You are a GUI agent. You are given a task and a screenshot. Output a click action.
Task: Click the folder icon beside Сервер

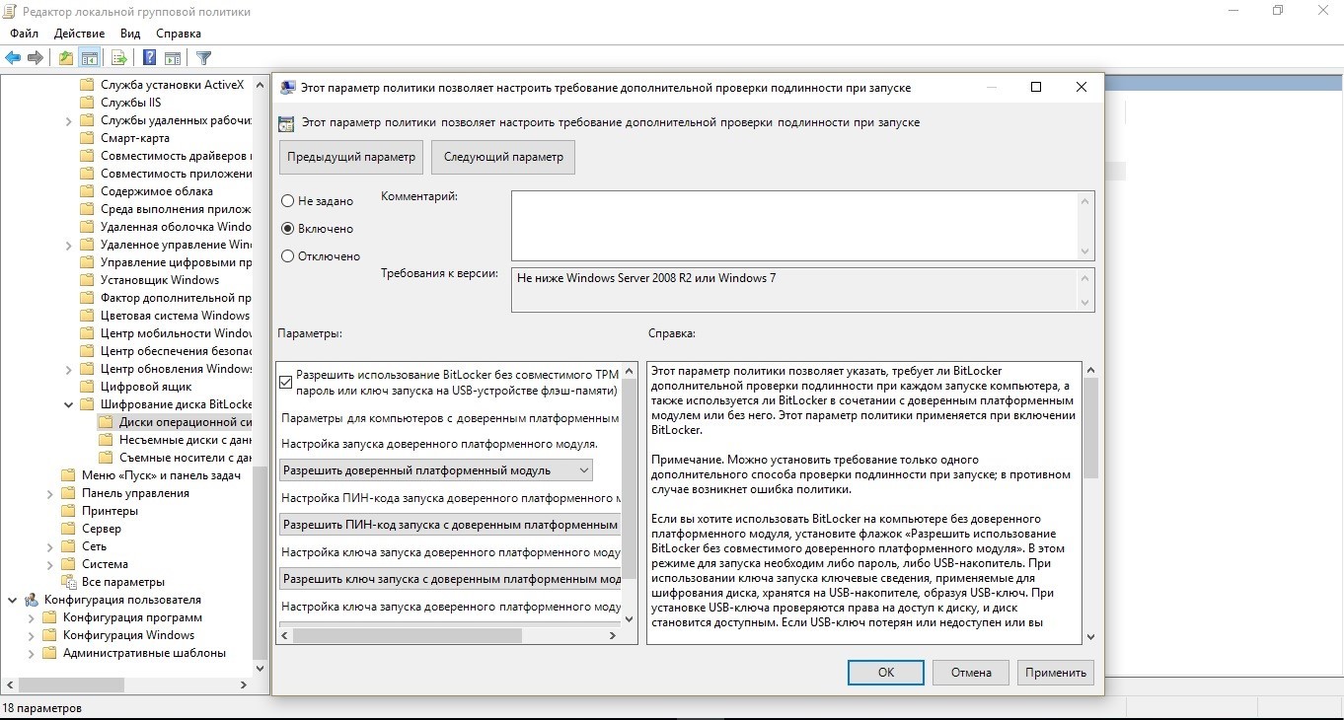68,529
